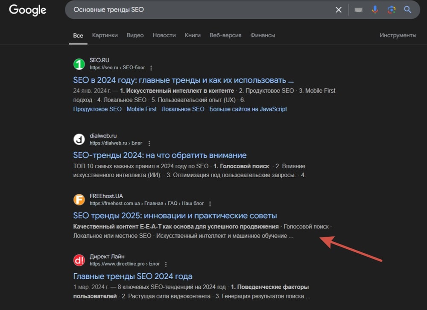Open Главные тренды SEO 2024 года title
Screen dimensions: 427x310
tap(133, 276)
